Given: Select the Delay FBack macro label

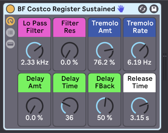Looking at the screenshot, I should pyautogui.click(x=104, y=83).
